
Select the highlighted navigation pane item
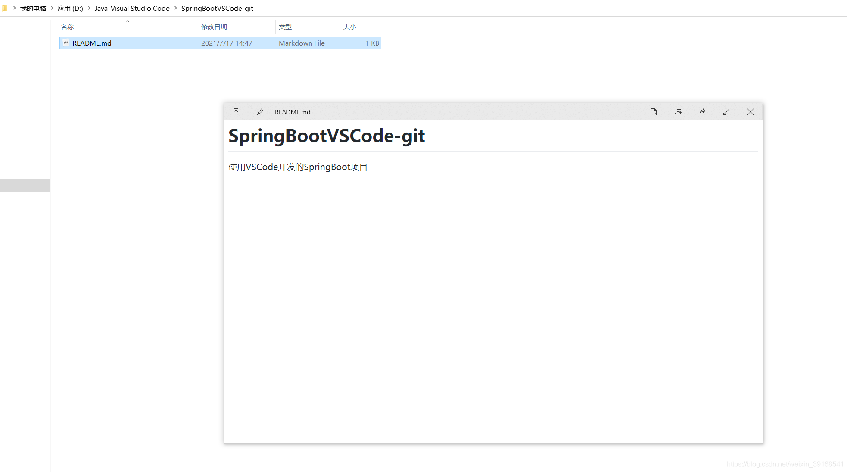tap(25, 185)
